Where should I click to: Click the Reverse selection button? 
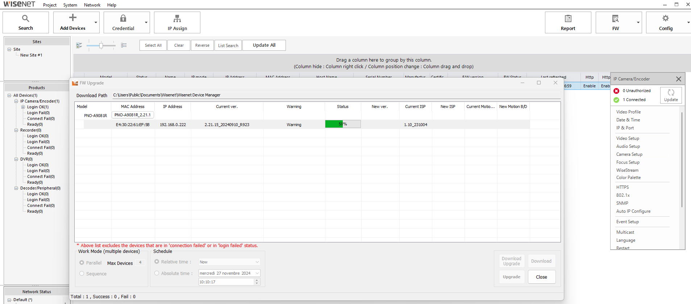[x=202, y=45]
